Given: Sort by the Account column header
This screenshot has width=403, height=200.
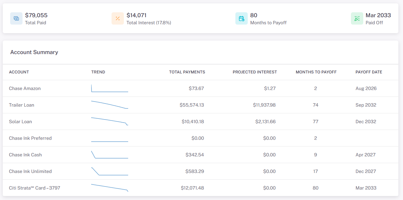Looking at the screenshot, I should pyautogui.click(x=19, y=72).
